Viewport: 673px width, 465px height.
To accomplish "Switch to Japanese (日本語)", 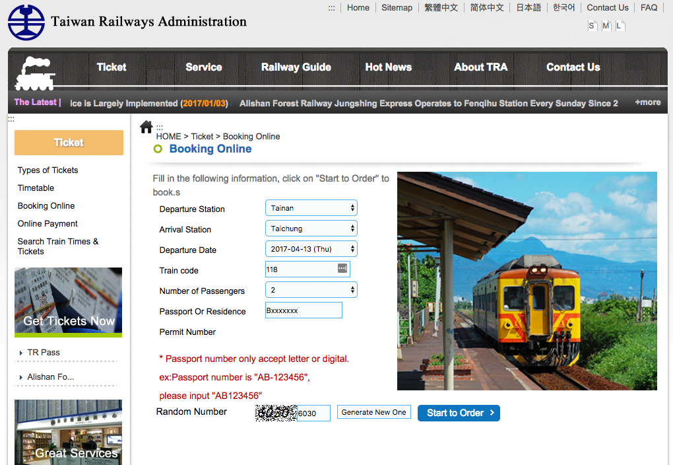I will tap(529, 8).
